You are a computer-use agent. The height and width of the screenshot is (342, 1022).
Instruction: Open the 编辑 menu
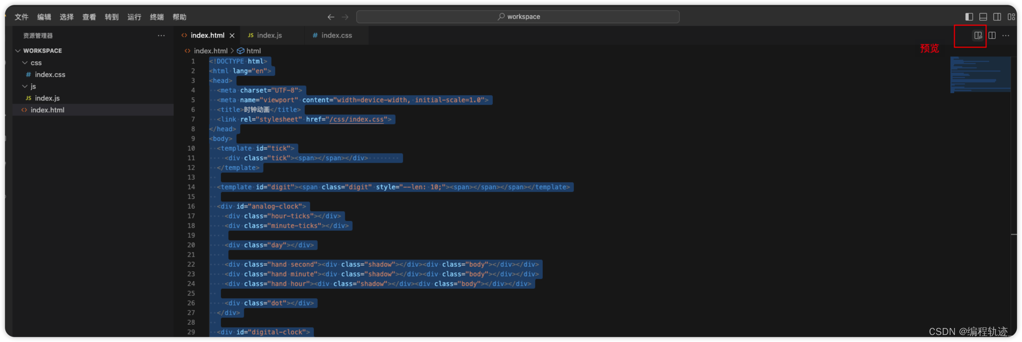click(44, 17)
